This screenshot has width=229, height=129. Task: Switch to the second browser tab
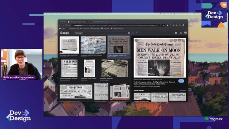[x=101, y=22]
